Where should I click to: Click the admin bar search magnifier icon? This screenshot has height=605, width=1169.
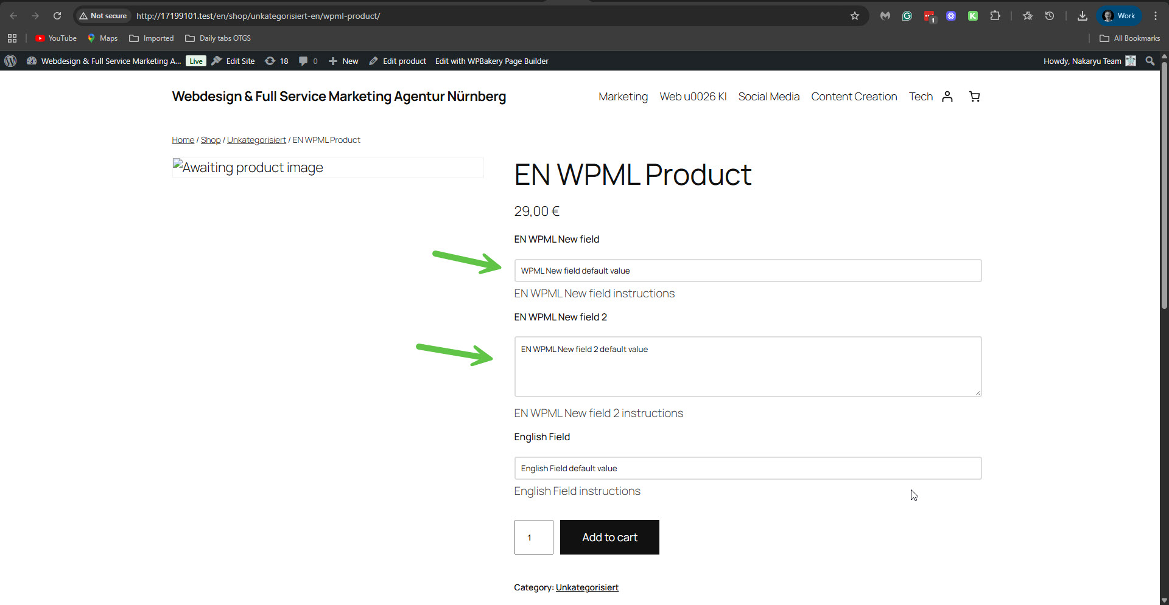tap(1150, 61)
